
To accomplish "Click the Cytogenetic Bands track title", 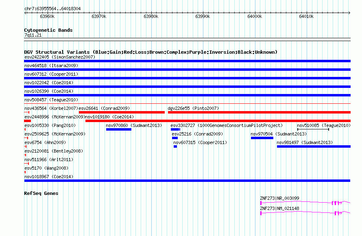I will pyautogui.click(x=48, y=30).
